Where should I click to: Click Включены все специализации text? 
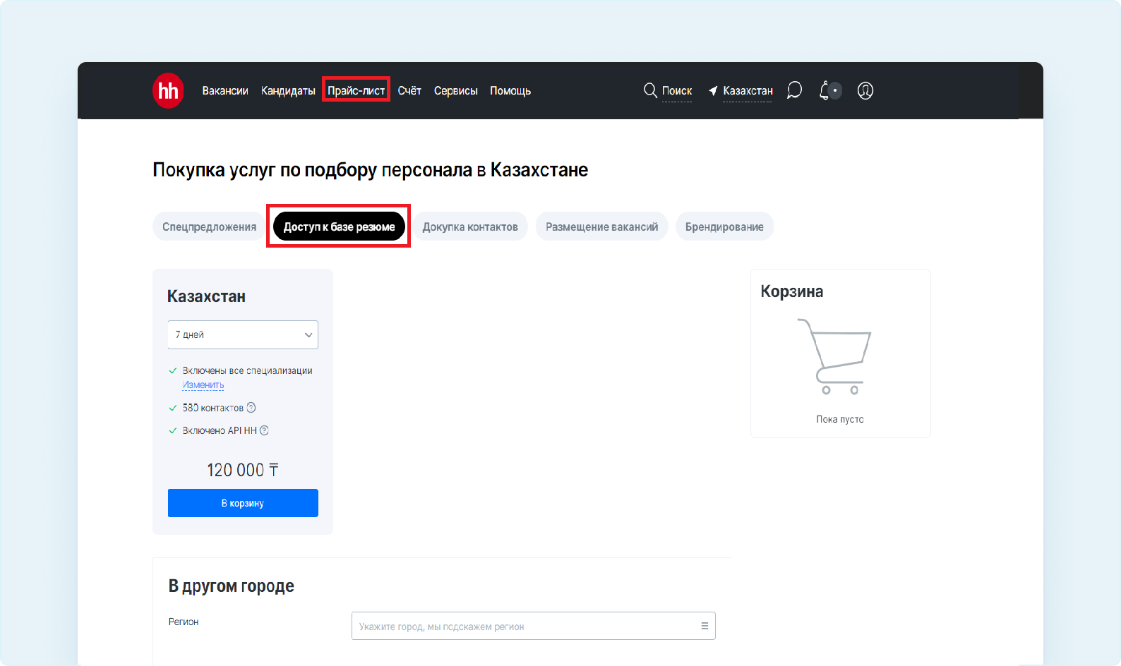tap(247, 370)
